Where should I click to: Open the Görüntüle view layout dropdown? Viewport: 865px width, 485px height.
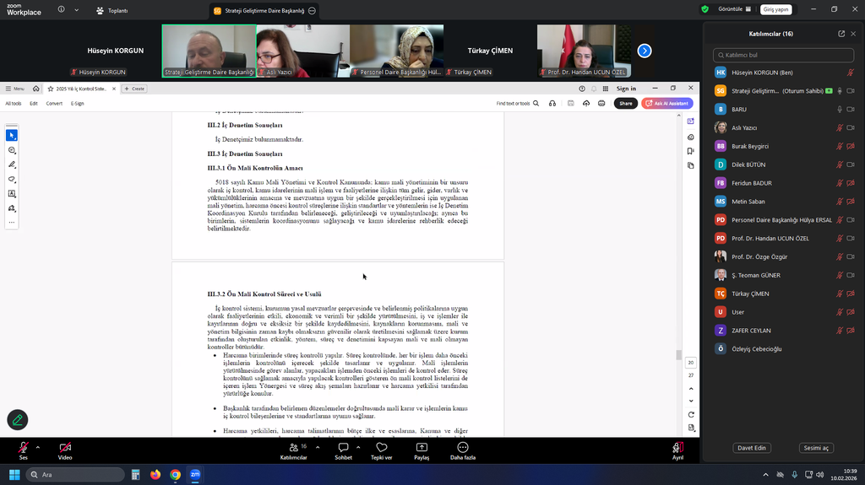[733, 9]
